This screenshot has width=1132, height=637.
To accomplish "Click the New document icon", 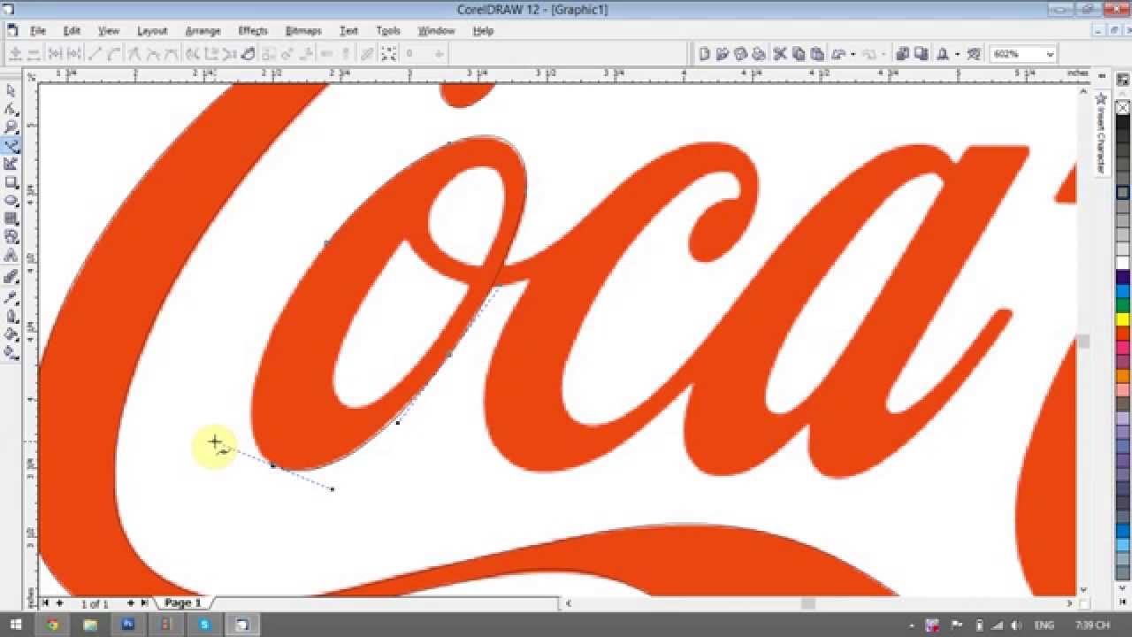I will click(705, 54).
